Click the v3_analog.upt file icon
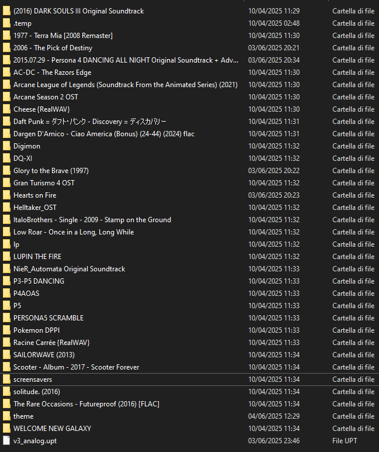The height and width of the screenshot is (452, 379). point(6,441)
